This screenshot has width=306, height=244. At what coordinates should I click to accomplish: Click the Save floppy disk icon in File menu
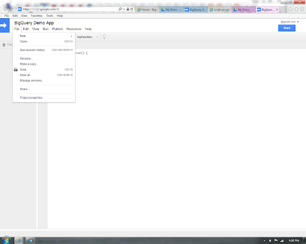coord(16,70)
